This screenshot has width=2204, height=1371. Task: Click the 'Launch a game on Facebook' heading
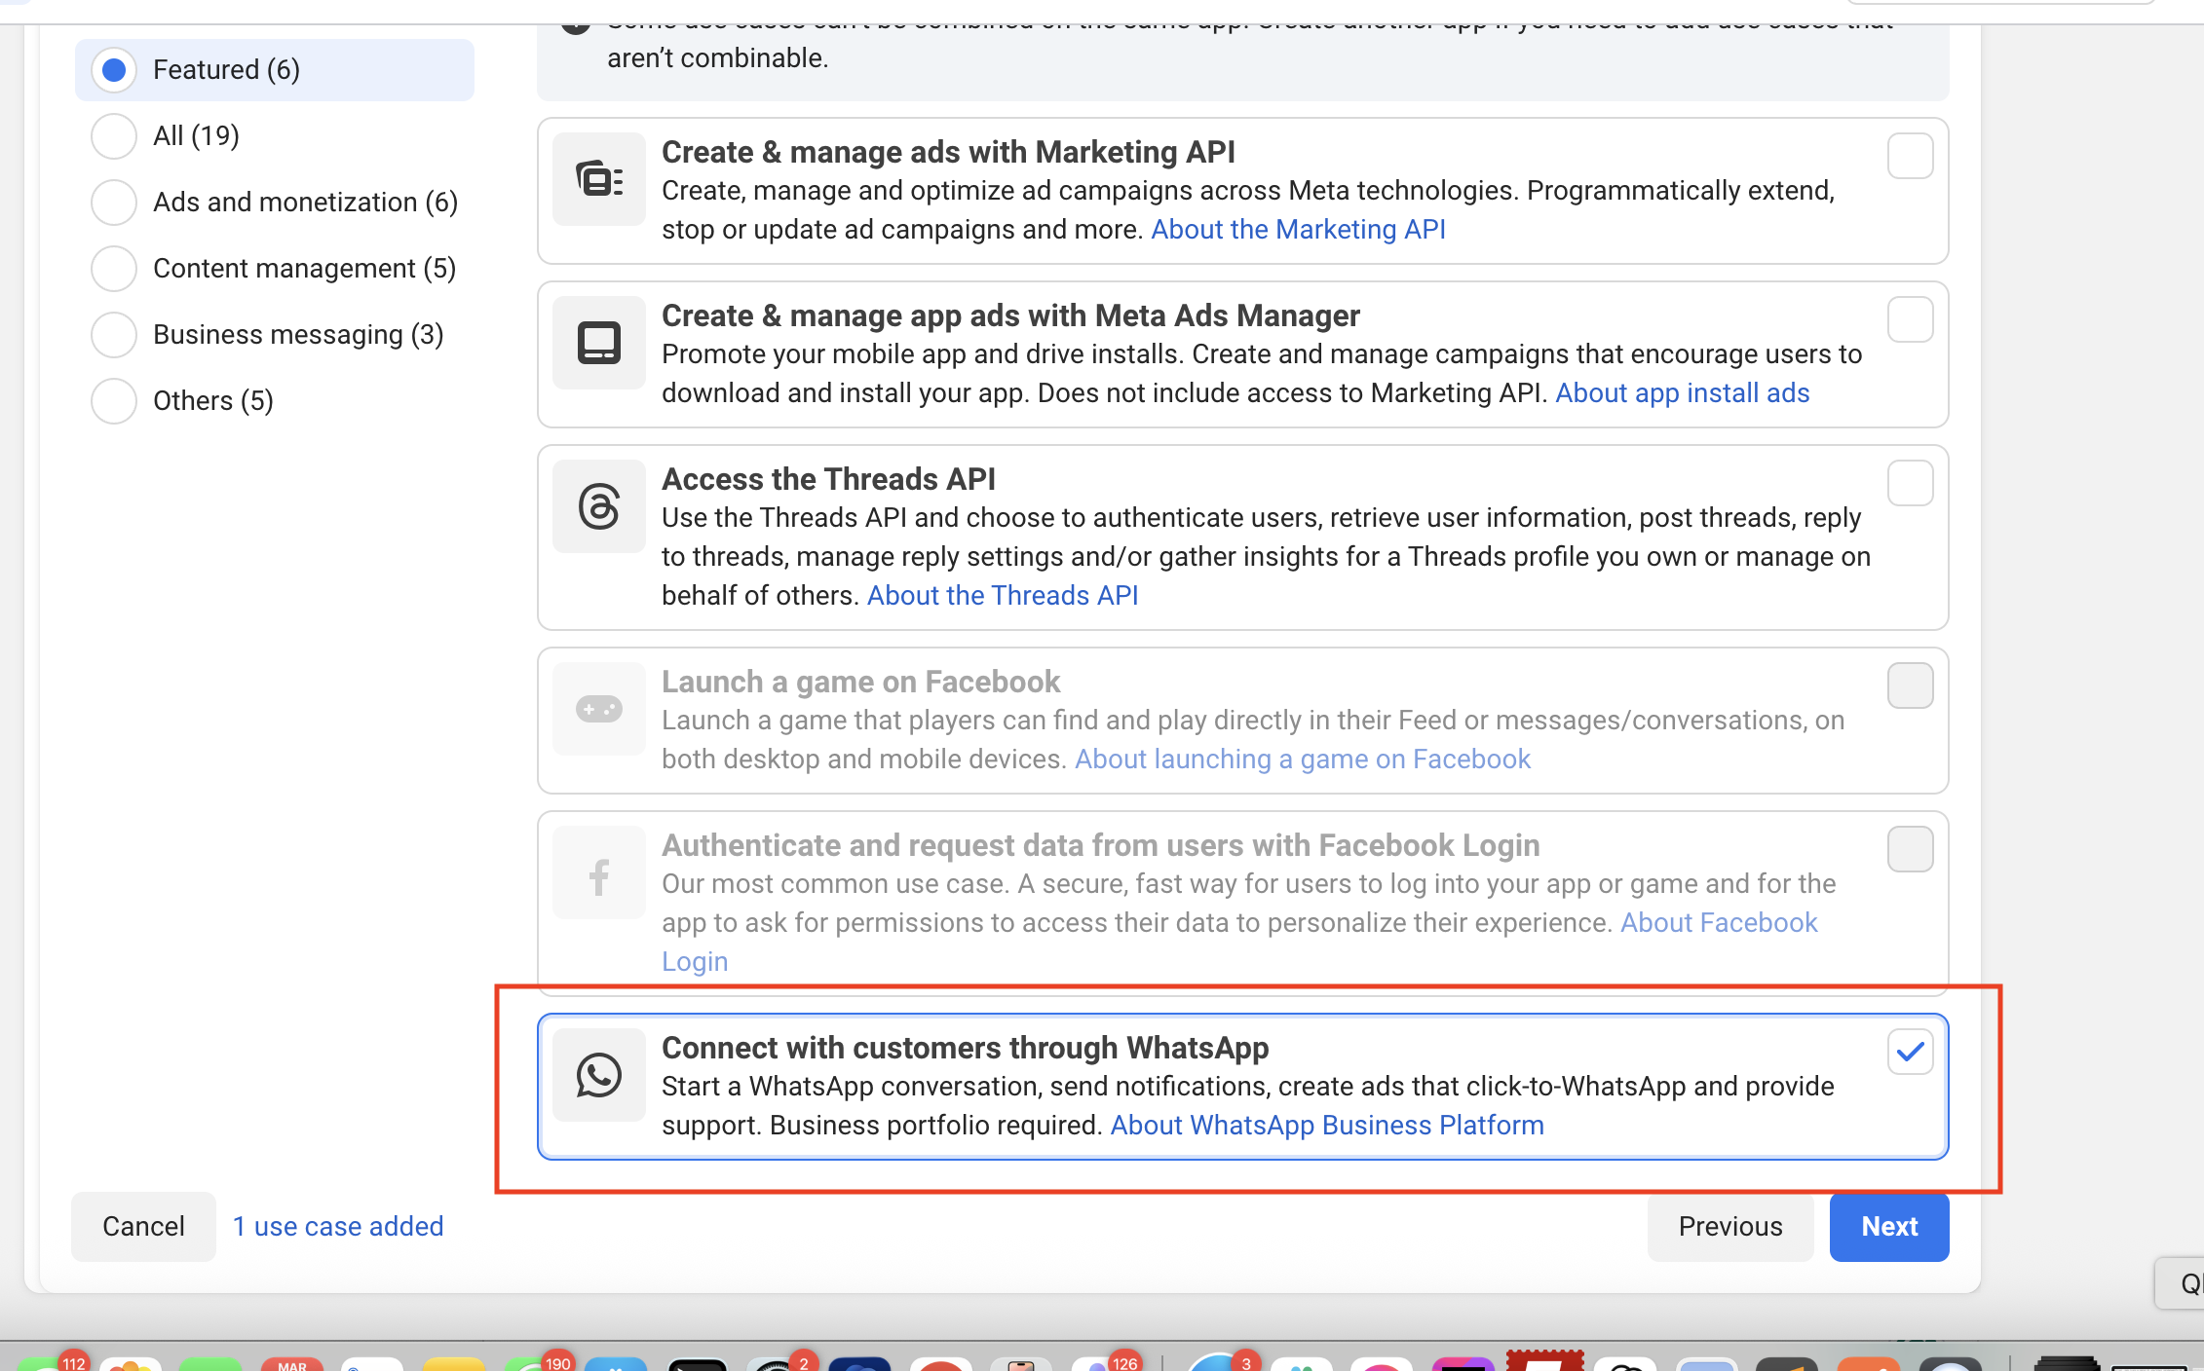[x=860, y=682]
